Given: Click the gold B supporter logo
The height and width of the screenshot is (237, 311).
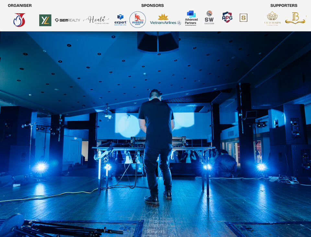Looking at the screenshot, I should point(295,18).
